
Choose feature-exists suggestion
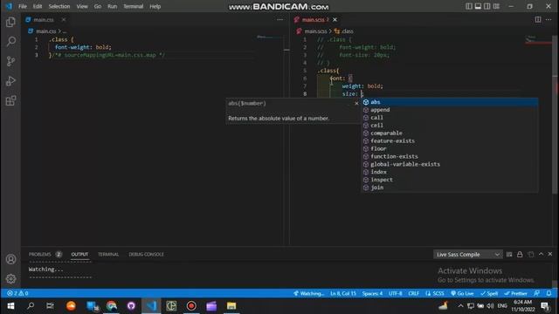click(449, 141)
